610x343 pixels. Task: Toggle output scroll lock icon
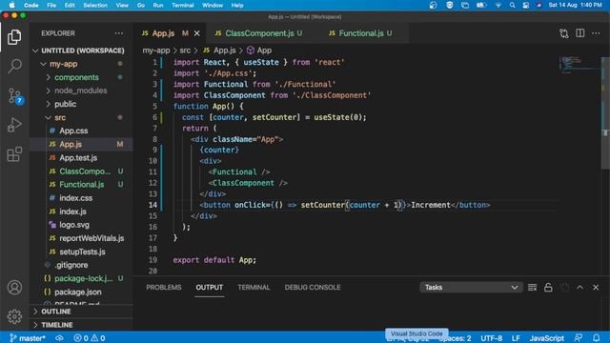tap(548, 288)
